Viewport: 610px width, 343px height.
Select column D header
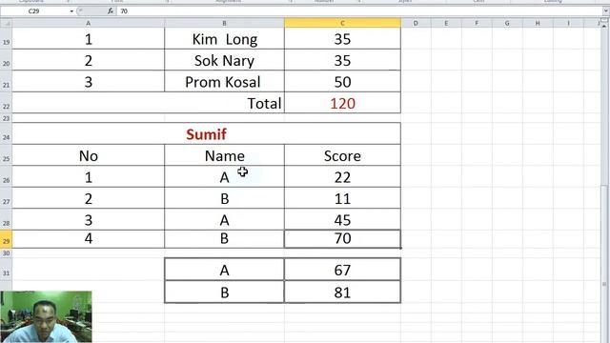click(416, 23)
